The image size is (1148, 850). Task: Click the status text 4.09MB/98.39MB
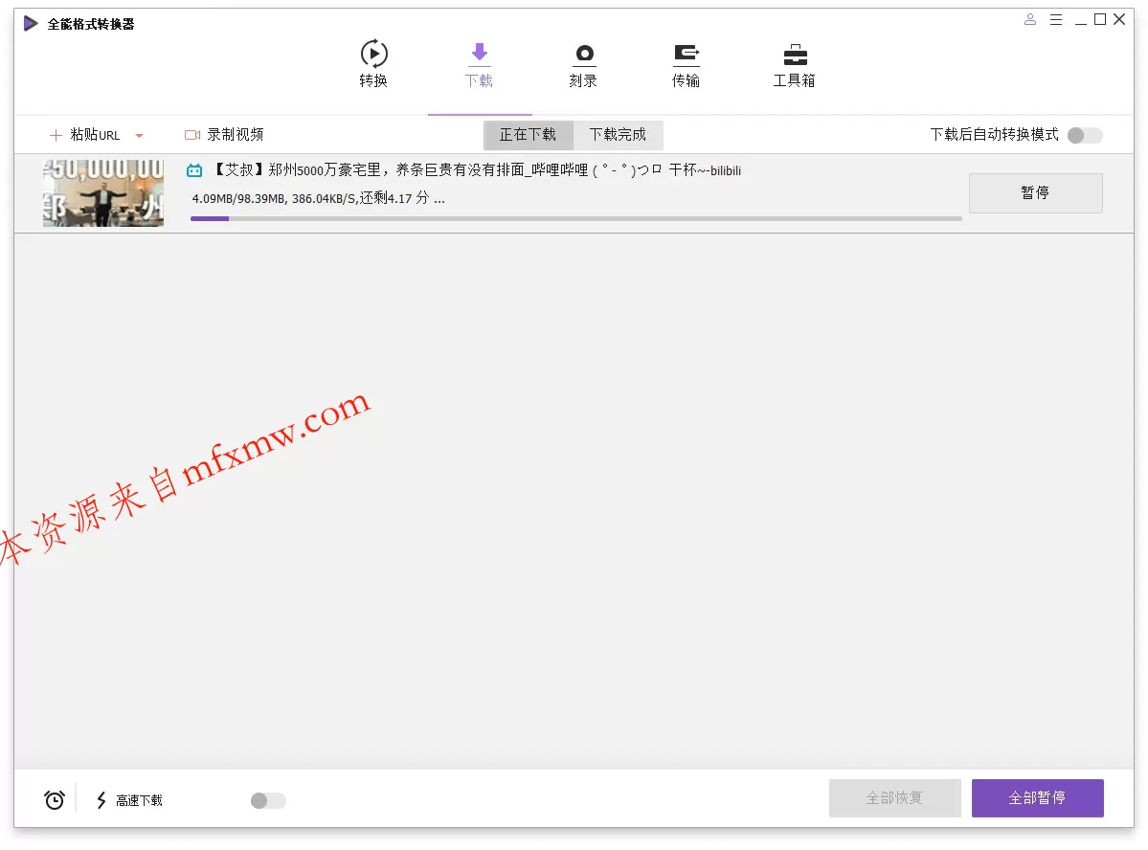319,198
